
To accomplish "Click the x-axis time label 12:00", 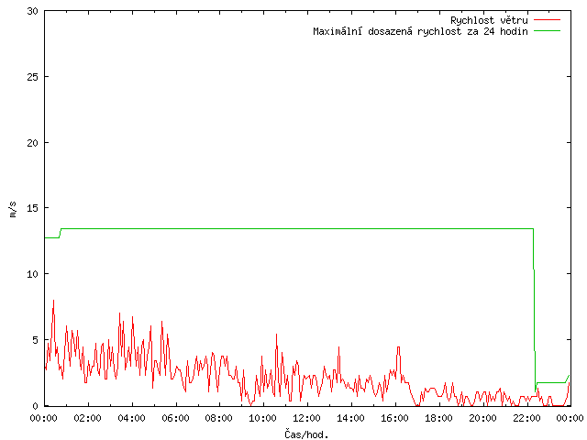I will click(x=306, y=418).
